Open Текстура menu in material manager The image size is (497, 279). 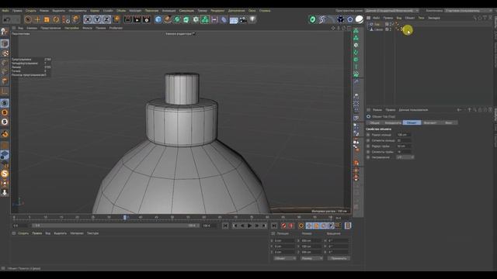pyautogui.click(x=93, y=233)
